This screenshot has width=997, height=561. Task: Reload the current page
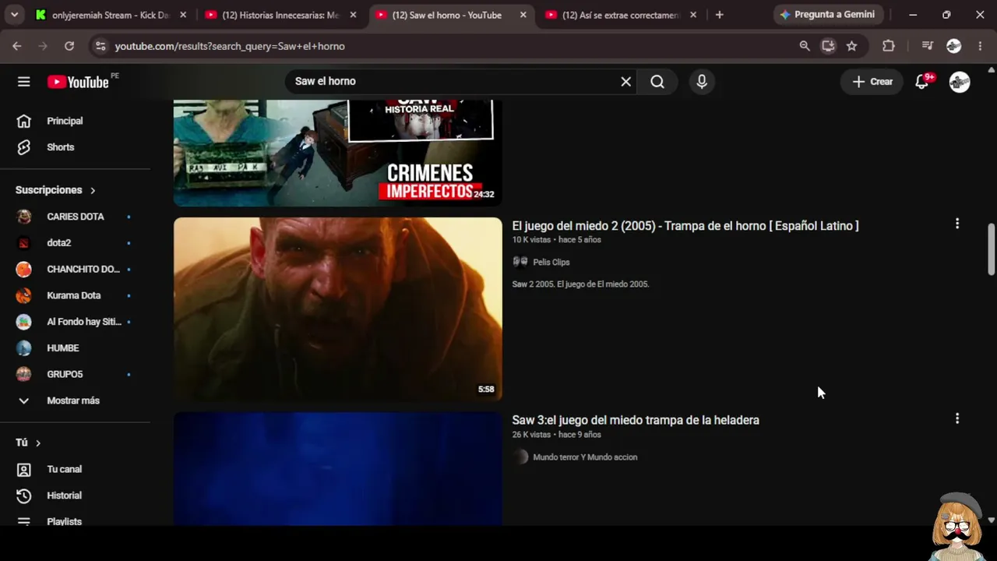point(69,46)
